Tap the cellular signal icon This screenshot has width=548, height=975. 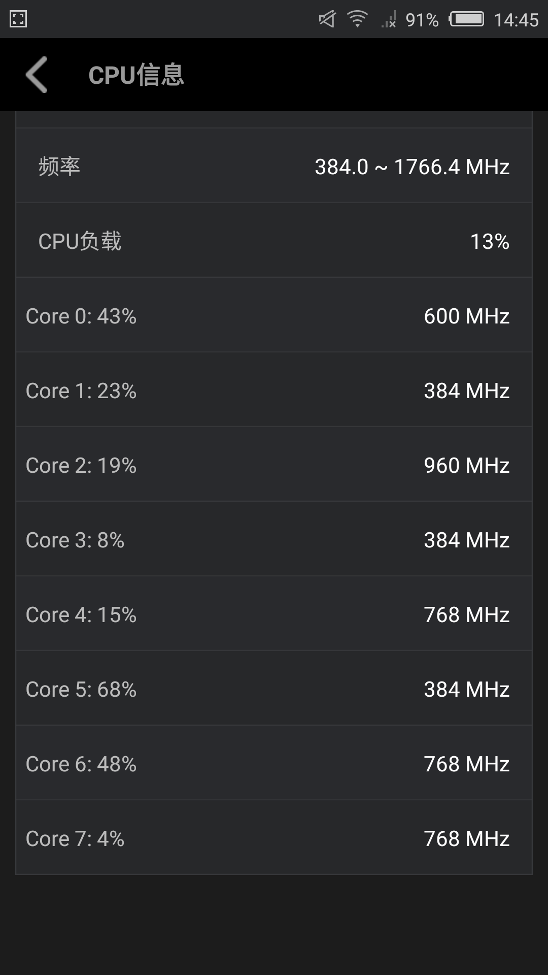389,20
